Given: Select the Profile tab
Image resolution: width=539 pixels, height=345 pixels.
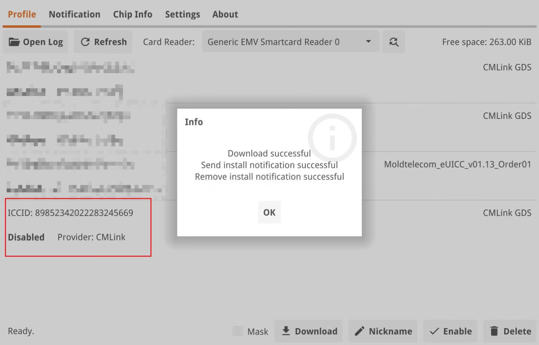Looking at the screenshot, I should pos(22,14).
